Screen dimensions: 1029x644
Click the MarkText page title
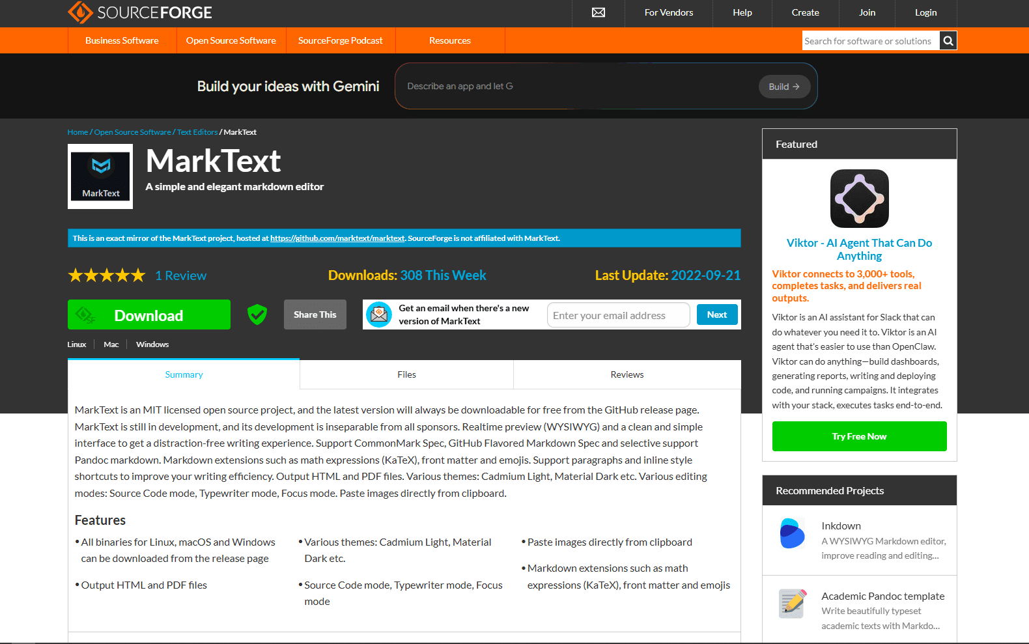[214, 161]
